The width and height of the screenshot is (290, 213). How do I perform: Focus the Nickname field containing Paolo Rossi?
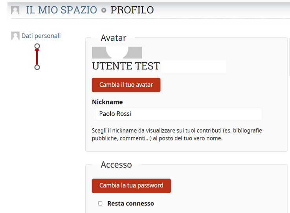click(x=178, y=114)
